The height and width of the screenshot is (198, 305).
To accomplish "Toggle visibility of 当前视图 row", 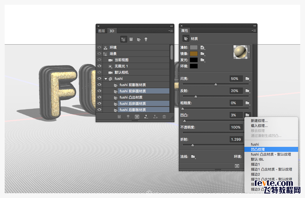I will (x=99, y=60).
